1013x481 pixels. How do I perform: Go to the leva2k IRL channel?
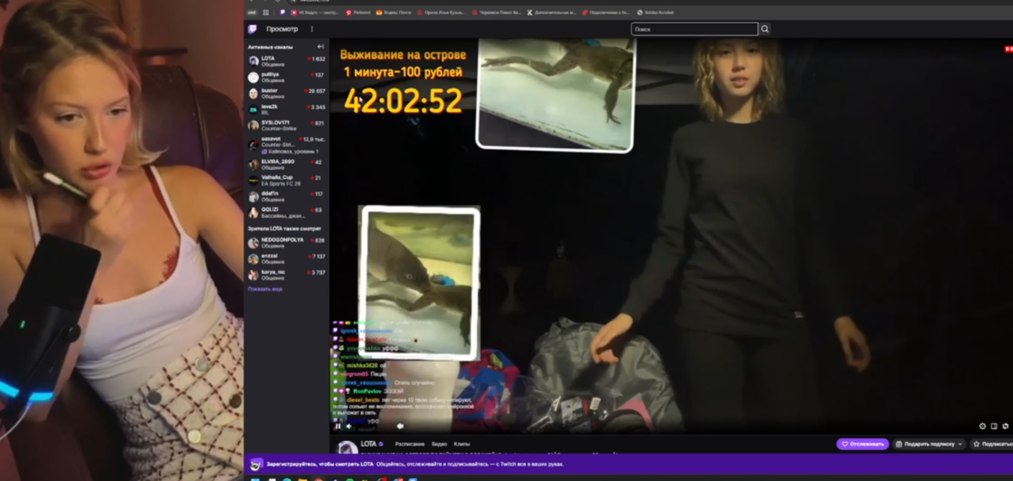pyautogui.click(x=286, y=110)
